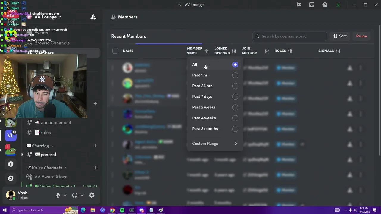
Task: Open User Settings gear icon
Action: (92, 195)
